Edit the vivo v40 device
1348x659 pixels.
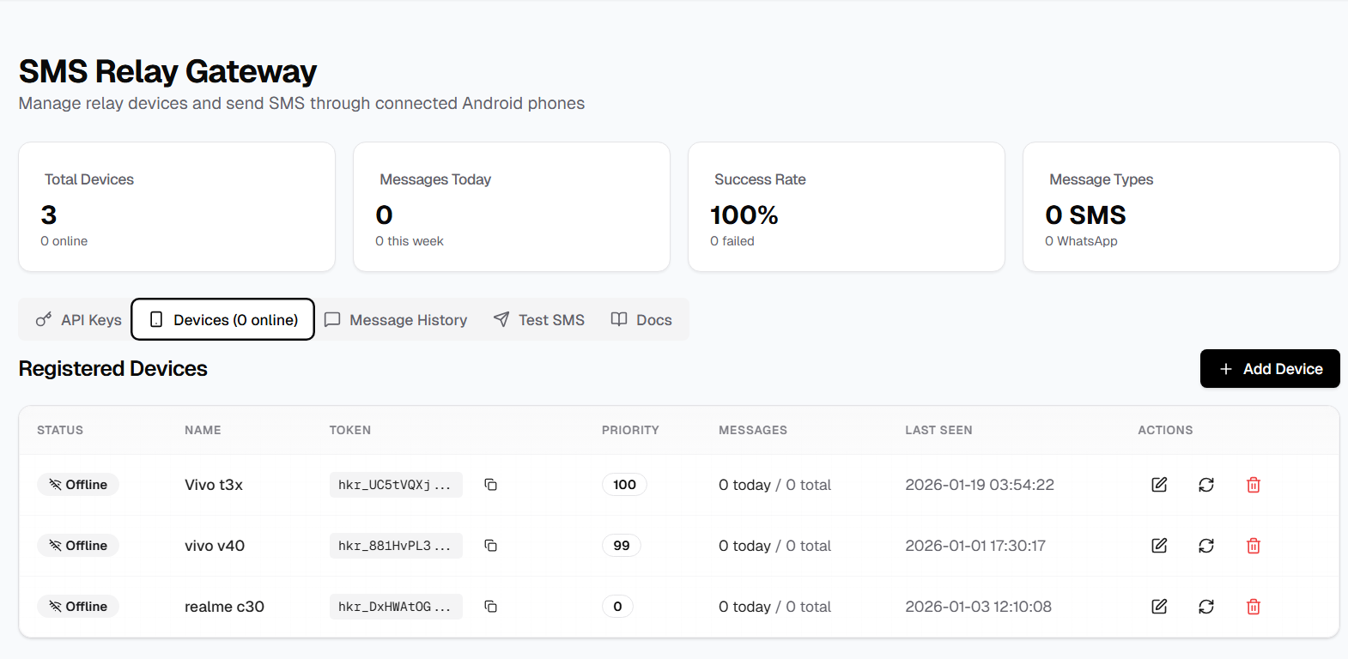1159,546
